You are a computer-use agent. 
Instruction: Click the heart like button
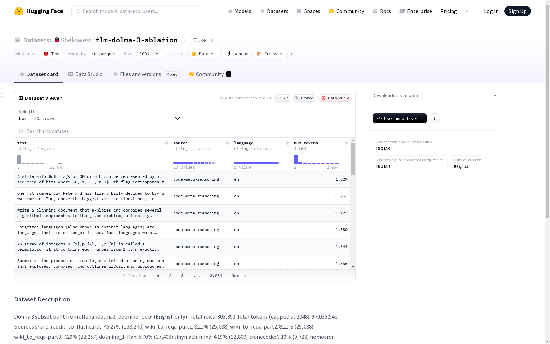(199, 40)
